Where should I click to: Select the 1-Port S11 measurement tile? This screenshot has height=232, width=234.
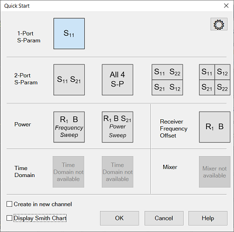(69, 33)
